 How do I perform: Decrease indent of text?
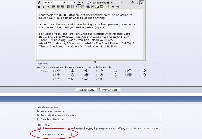point(78,7)
